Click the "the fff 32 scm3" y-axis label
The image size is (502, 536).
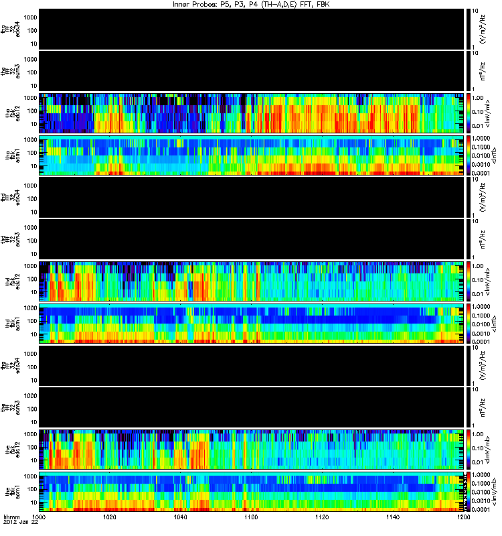point(11,408)
